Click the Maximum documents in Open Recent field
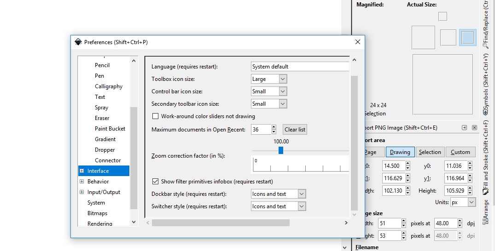 261,130
